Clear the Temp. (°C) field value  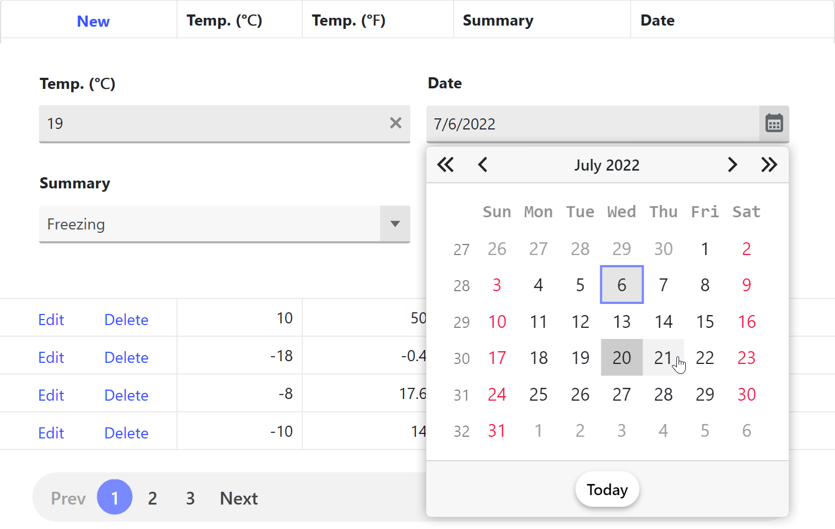pos(395,123)
